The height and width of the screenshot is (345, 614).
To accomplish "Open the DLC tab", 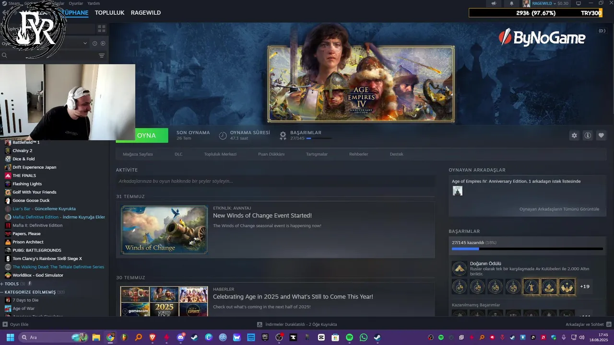I will (178, 154).
